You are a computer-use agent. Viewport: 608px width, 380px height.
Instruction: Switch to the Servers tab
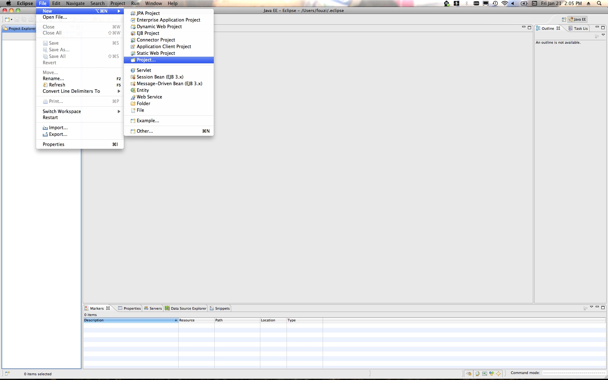(153, 308)
